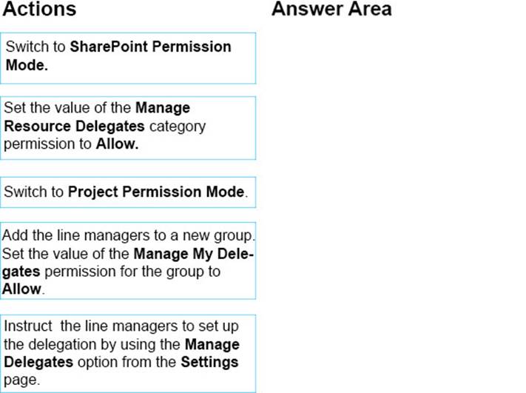Select the Manage Resource Delegates category permission action
Viewport: 526px width, 393px height.
pyautogui.click(x=128, y=128)
